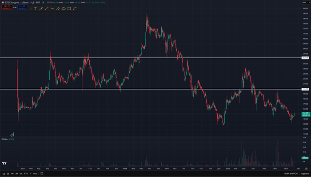This screenshot has height=177, width=311.
Task: Select the Parallel channel tool
Action: coord(58,9)
